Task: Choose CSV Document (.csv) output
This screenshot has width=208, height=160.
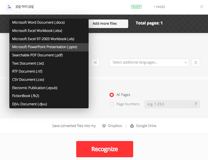Action: pos(28,80)
